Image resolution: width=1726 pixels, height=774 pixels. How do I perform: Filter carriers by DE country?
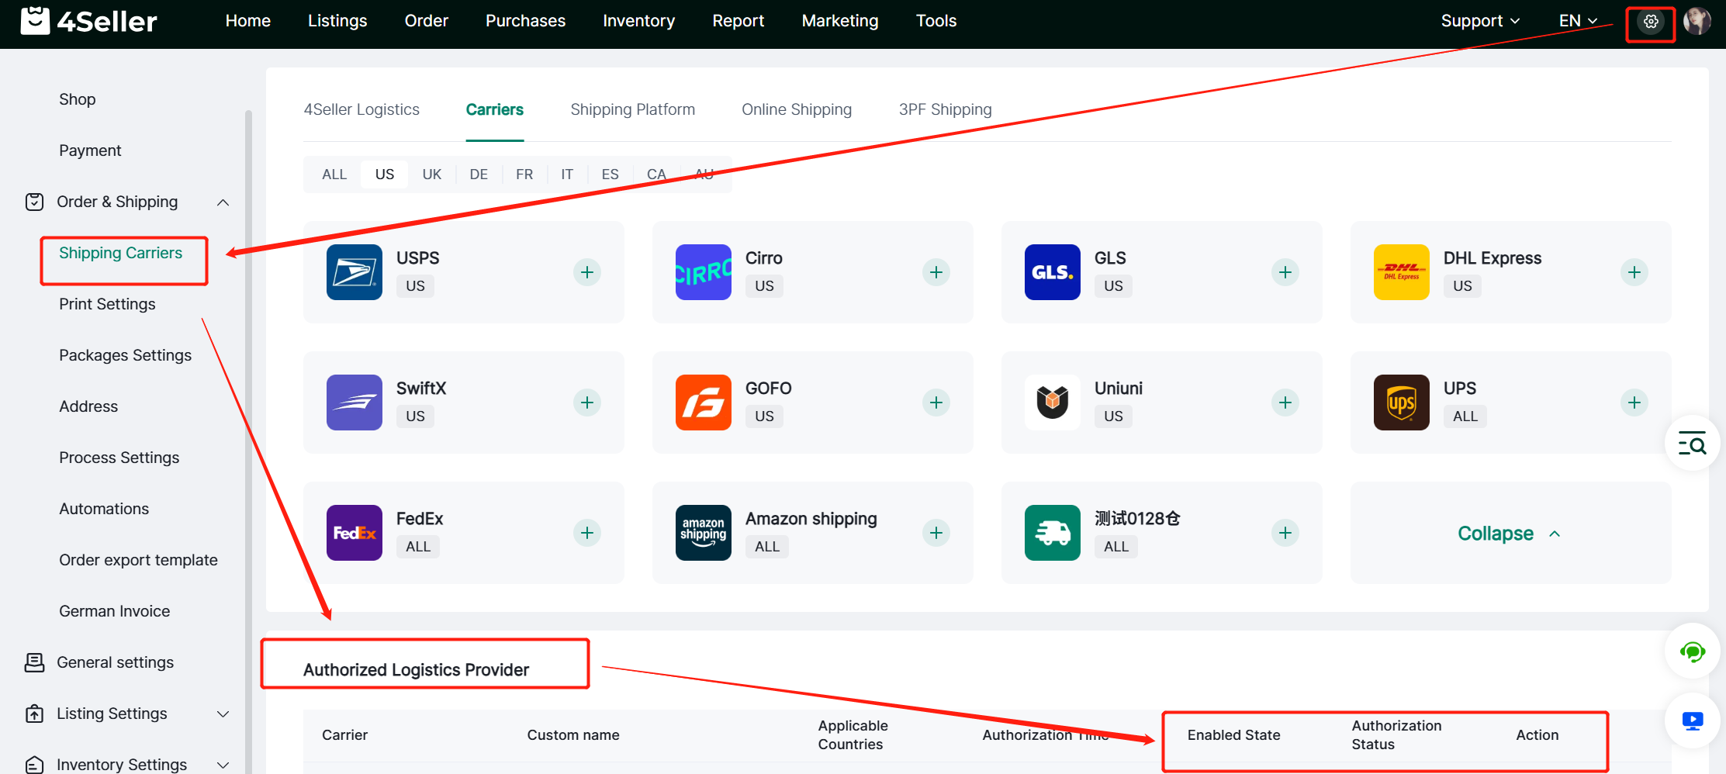[x=479, y=174]
